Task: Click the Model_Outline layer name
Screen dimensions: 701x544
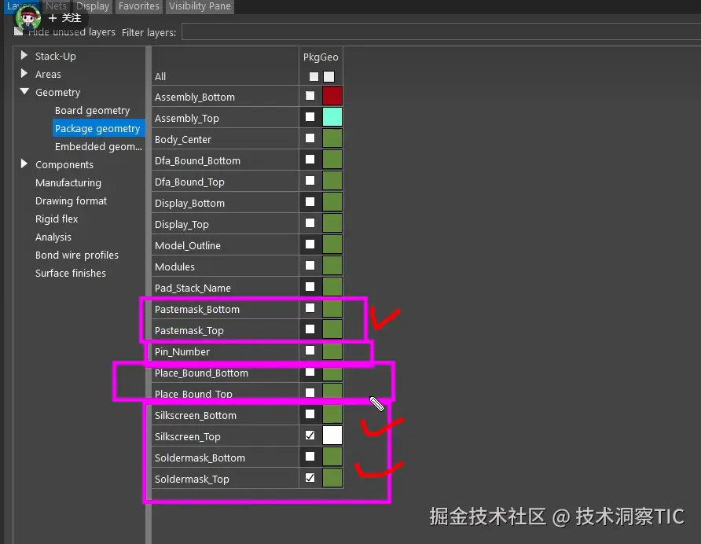Action: pyautogui.click(x=187, y=245)
